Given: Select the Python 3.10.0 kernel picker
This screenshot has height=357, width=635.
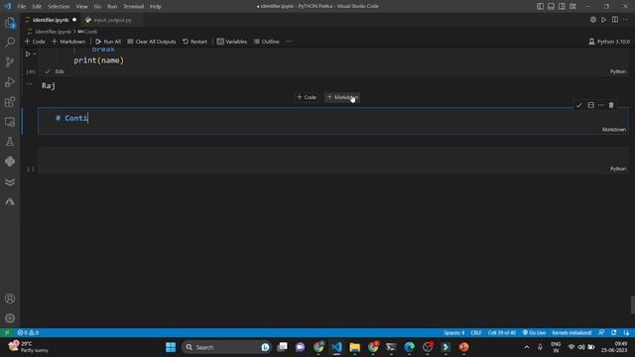Looking at the screenshot, I should [609, 42].
